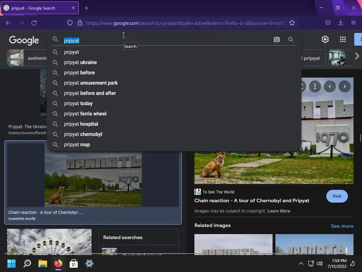Open File Explorer from taskbar
This screenshot has width=362, height=272.
pos(42,263)
